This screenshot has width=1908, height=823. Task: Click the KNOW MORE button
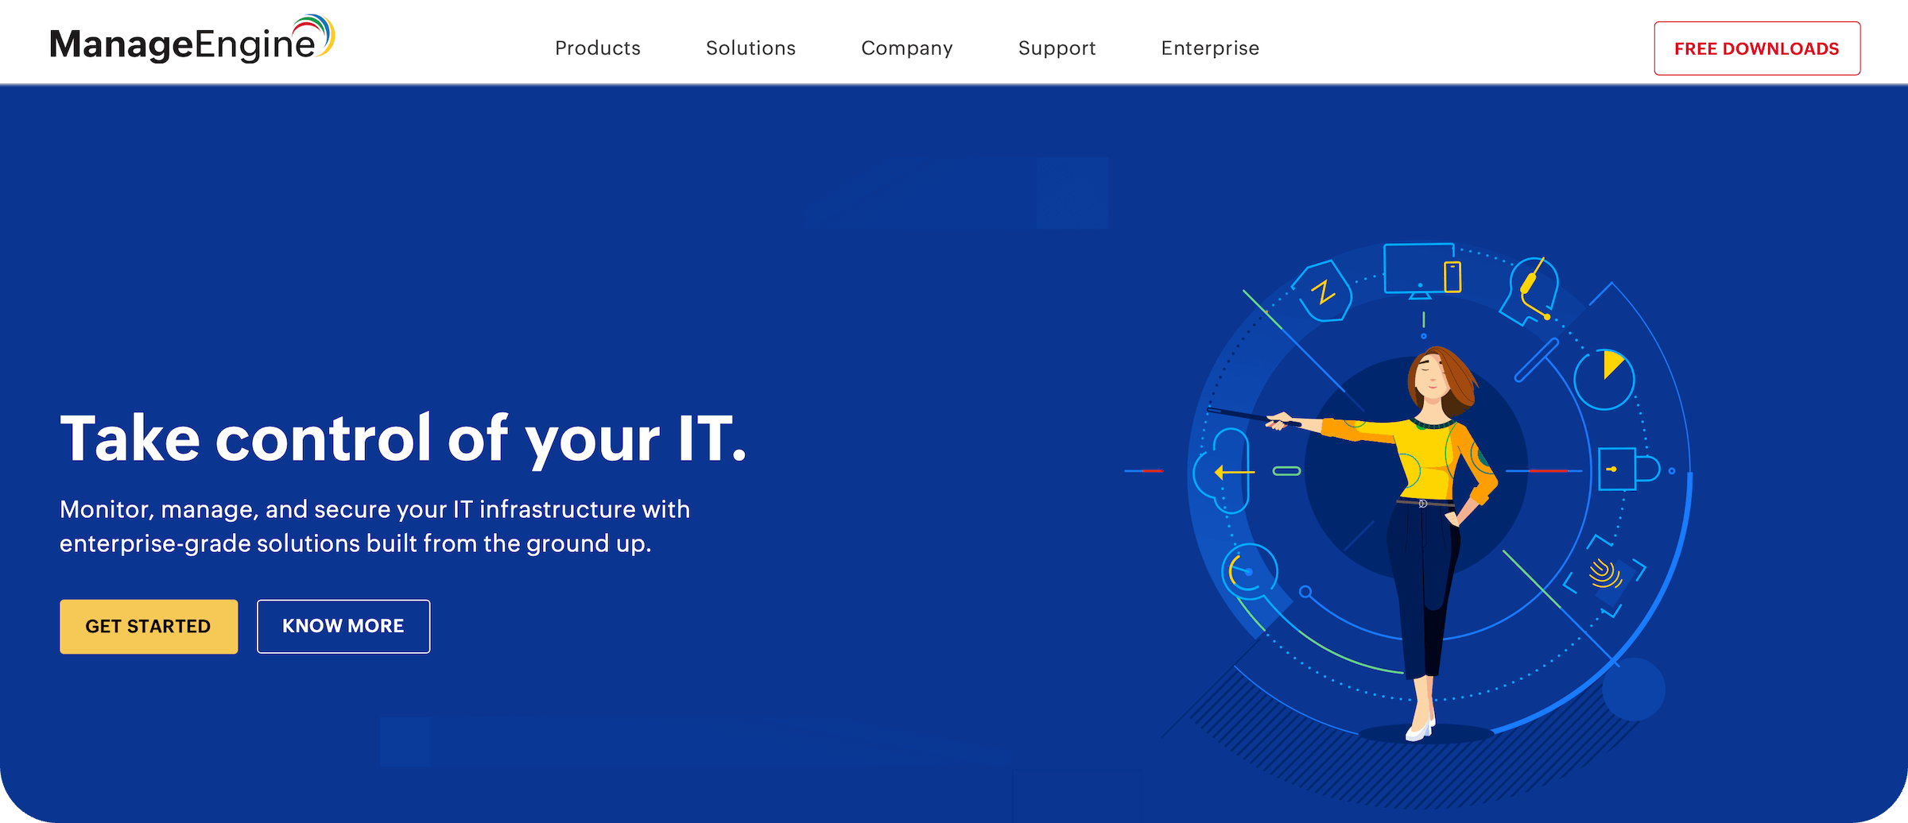point(343,626)
